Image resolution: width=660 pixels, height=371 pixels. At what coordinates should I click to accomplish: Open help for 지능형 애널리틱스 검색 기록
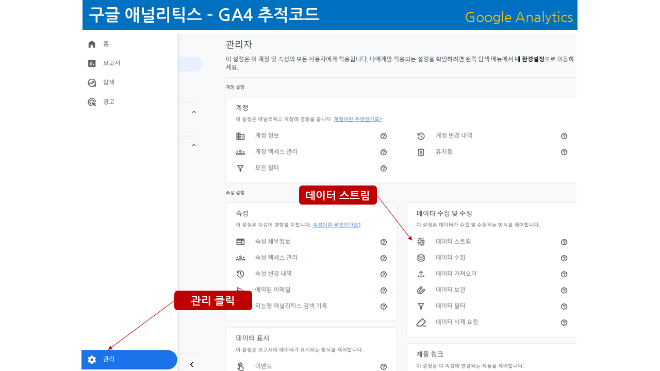coord(384,306)
